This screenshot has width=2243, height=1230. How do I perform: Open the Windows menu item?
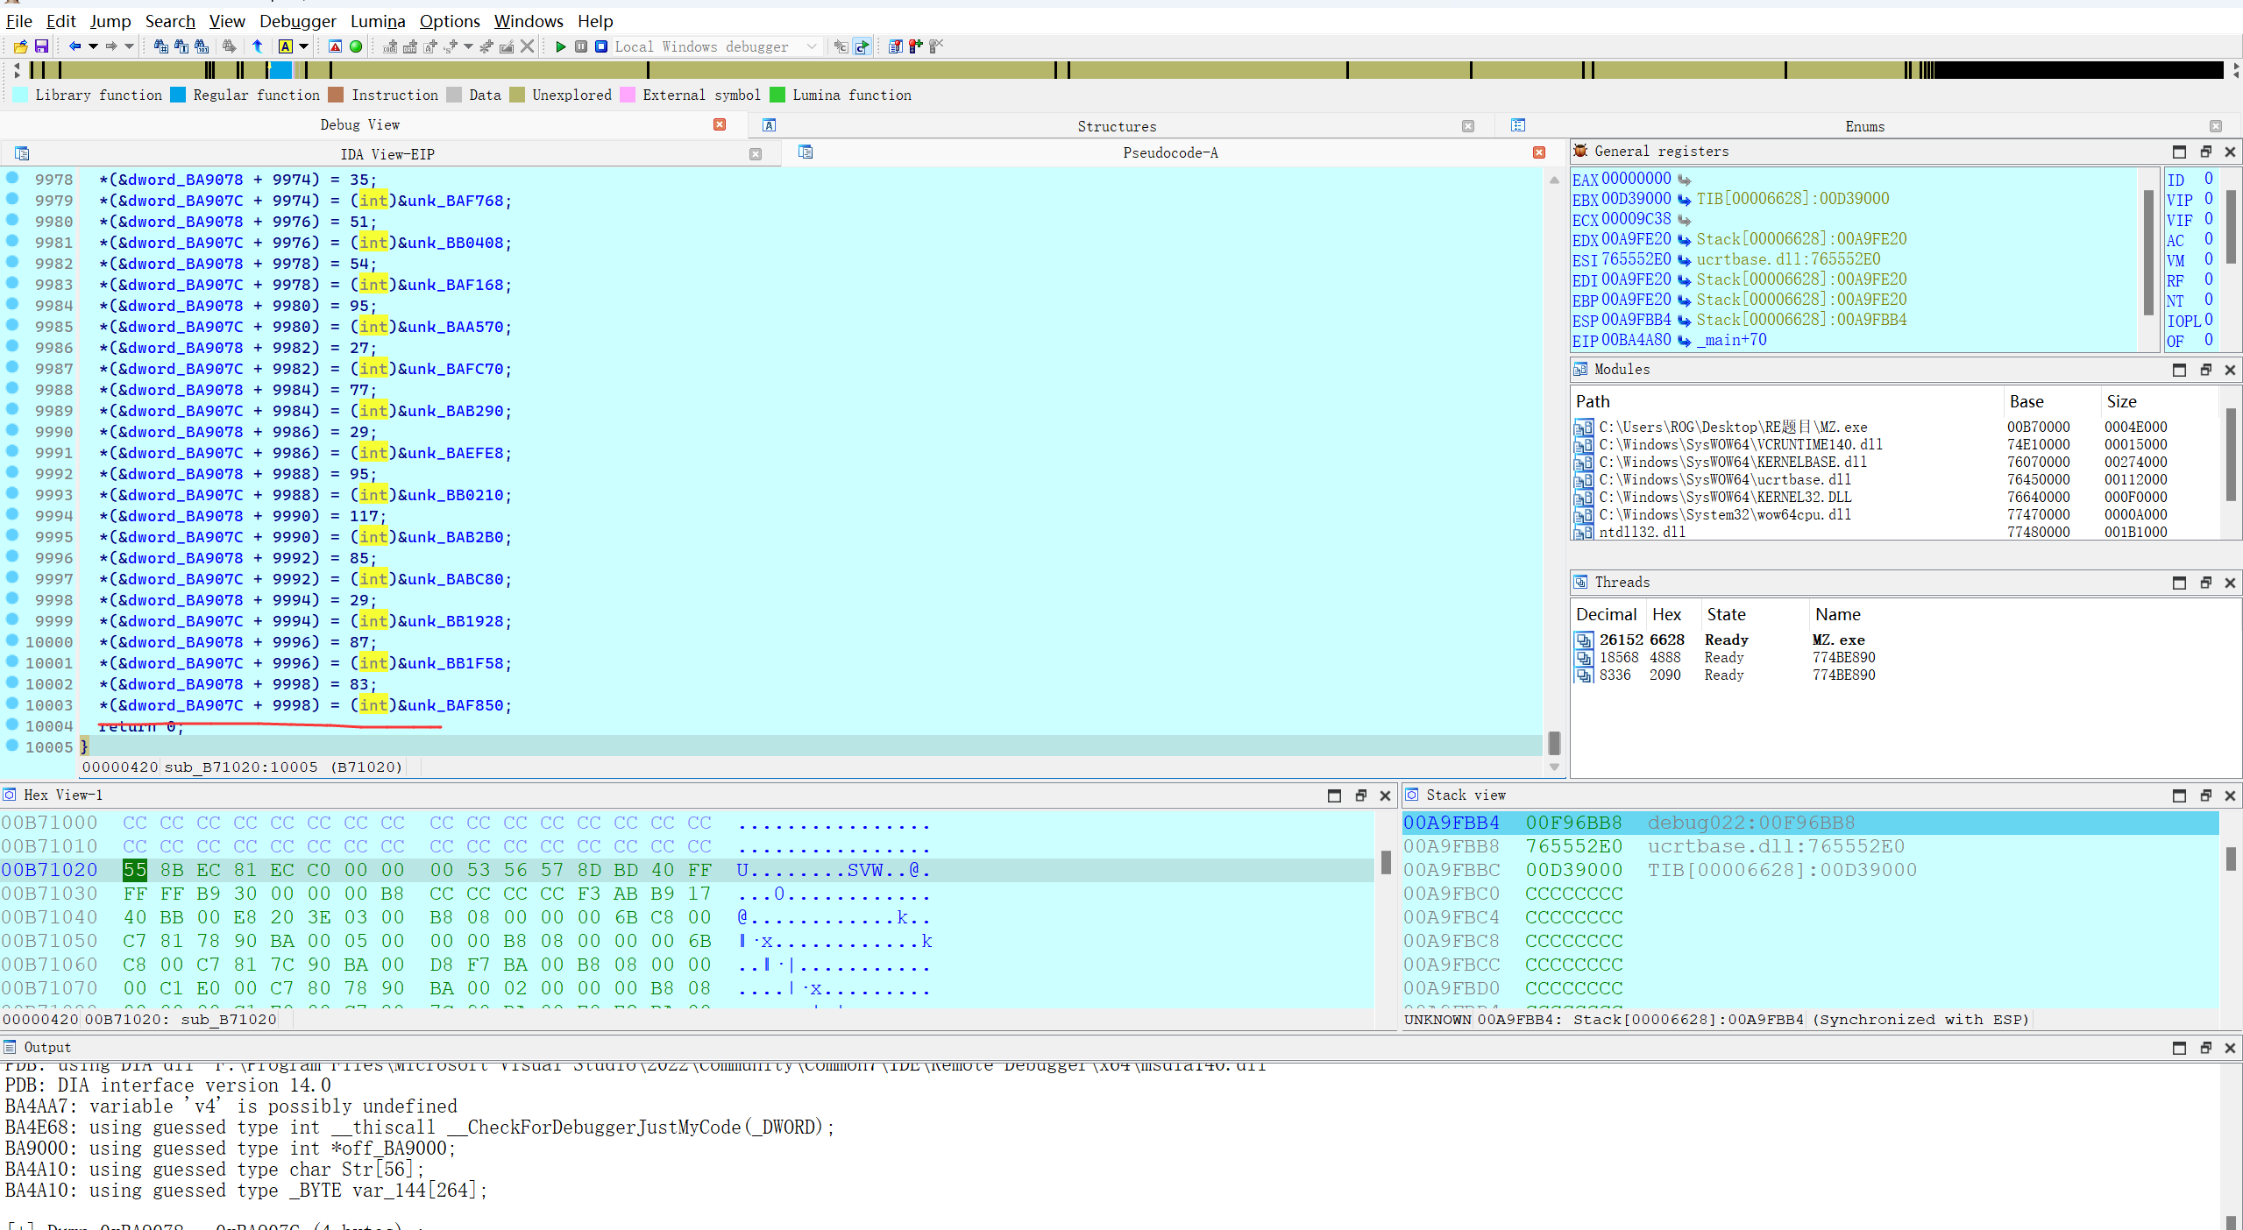(x=529, y=19)
